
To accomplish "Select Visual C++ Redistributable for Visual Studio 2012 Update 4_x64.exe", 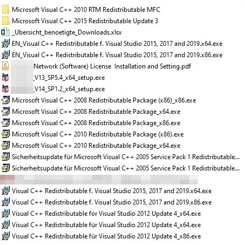I will pyautogui.click(x=106, y=214).
